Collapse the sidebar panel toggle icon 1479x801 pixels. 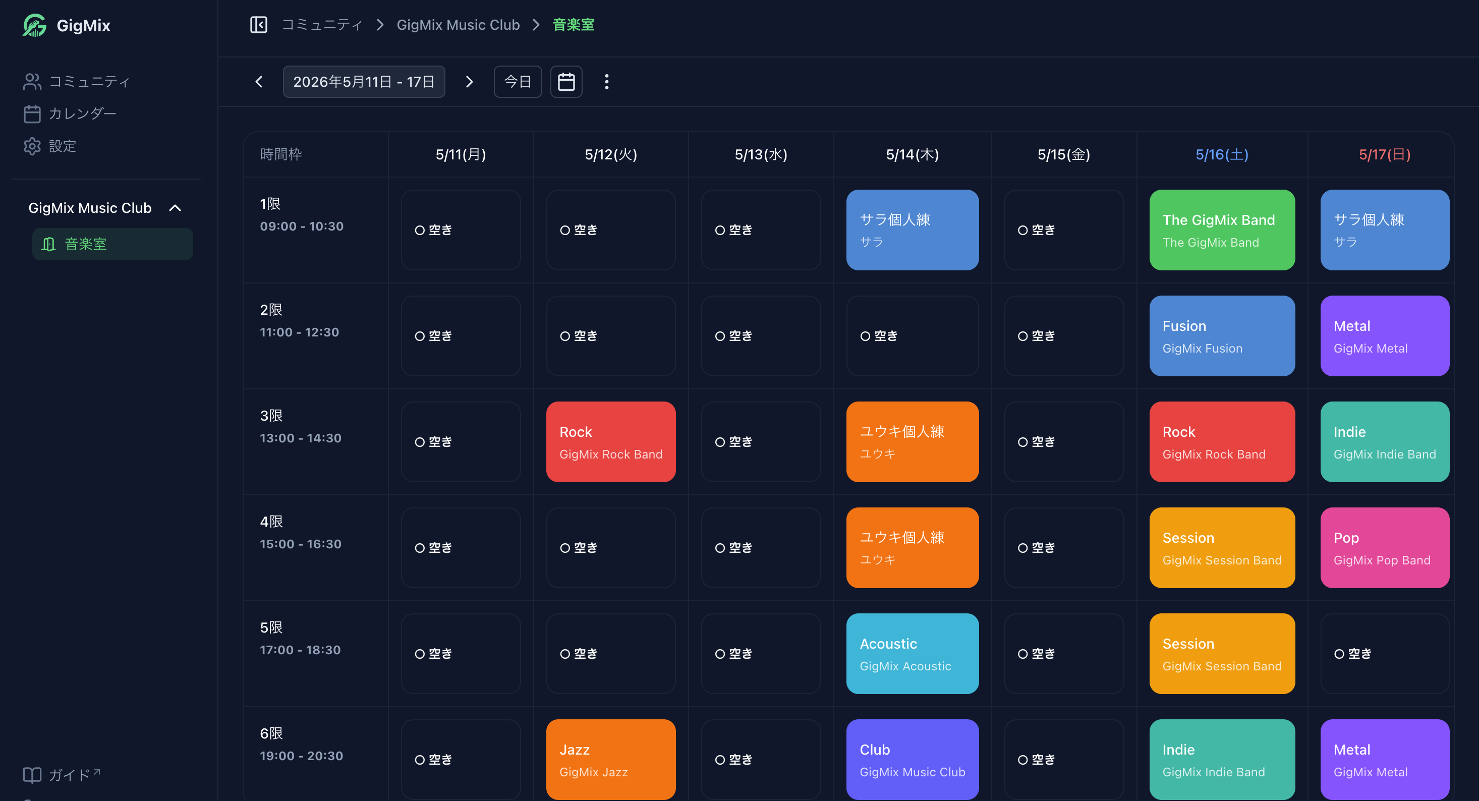pyautogui.click(x=258, y=25)
